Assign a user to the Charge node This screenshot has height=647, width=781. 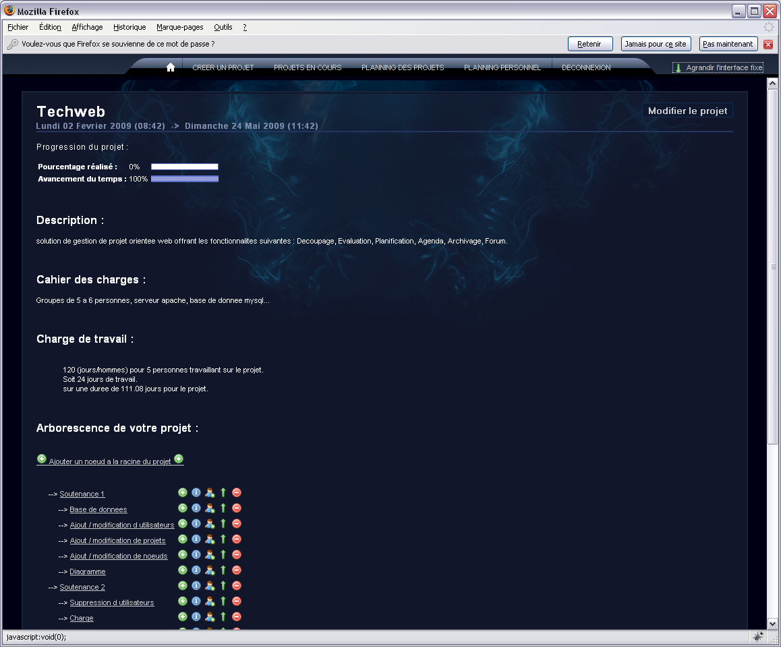pyautogui.click(x=210, y=617)
